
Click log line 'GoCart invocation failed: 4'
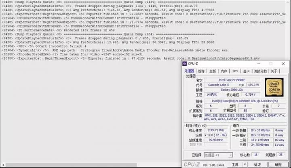44,46
